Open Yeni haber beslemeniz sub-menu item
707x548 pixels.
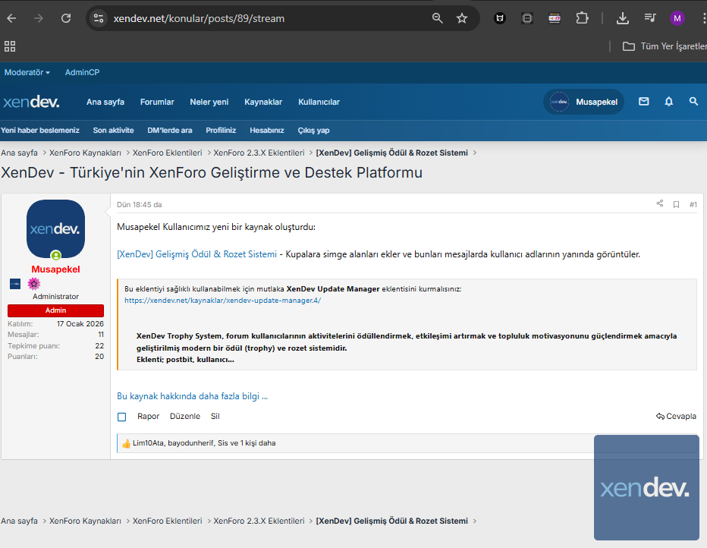39,131
